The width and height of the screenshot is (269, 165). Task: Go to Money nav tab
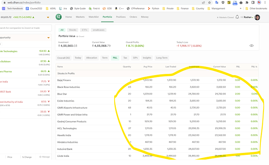click(x=145, y=17)
